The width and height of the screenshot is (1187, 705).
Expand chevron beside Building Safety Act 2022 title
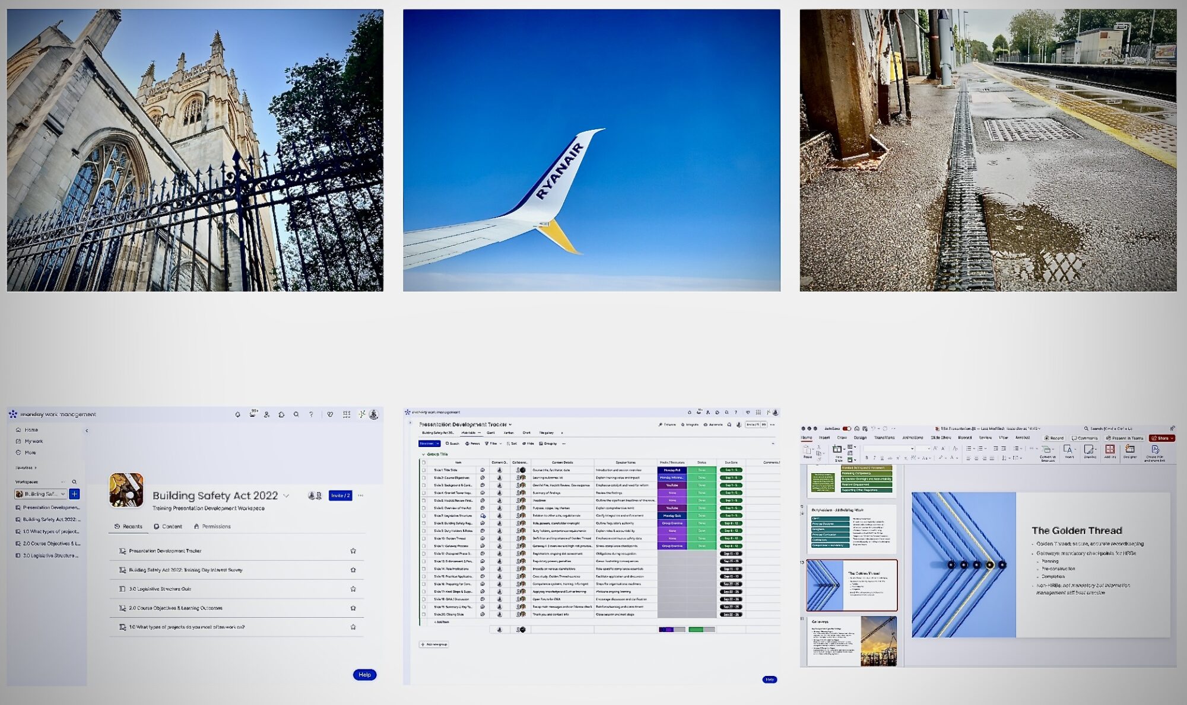286,496
